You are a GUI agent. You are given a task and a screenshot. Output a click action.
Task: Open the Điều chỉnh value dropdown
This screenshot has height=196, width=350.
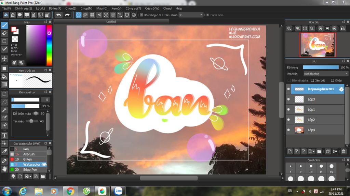[x=201, y=15]
